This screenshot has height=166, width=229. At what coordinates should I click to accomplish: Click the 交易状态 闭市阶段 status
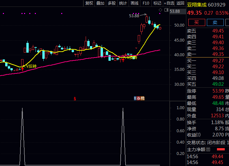pos(206,143)
